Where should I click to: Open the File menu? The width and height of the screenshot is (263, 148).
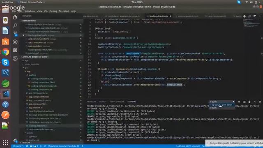coord(14,11)
